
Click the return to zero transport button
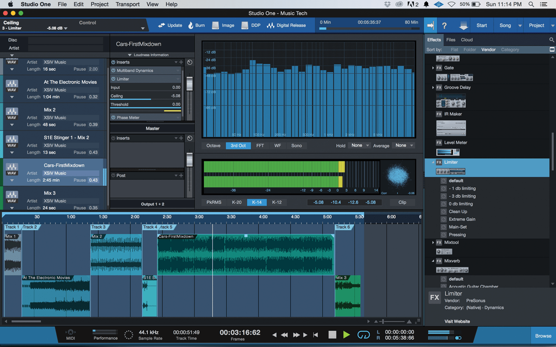click(x=316, y=335)
